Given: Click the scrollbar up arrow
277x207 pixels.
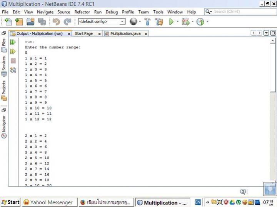Looking at the screenshot, I should click(x=273, y=41).
